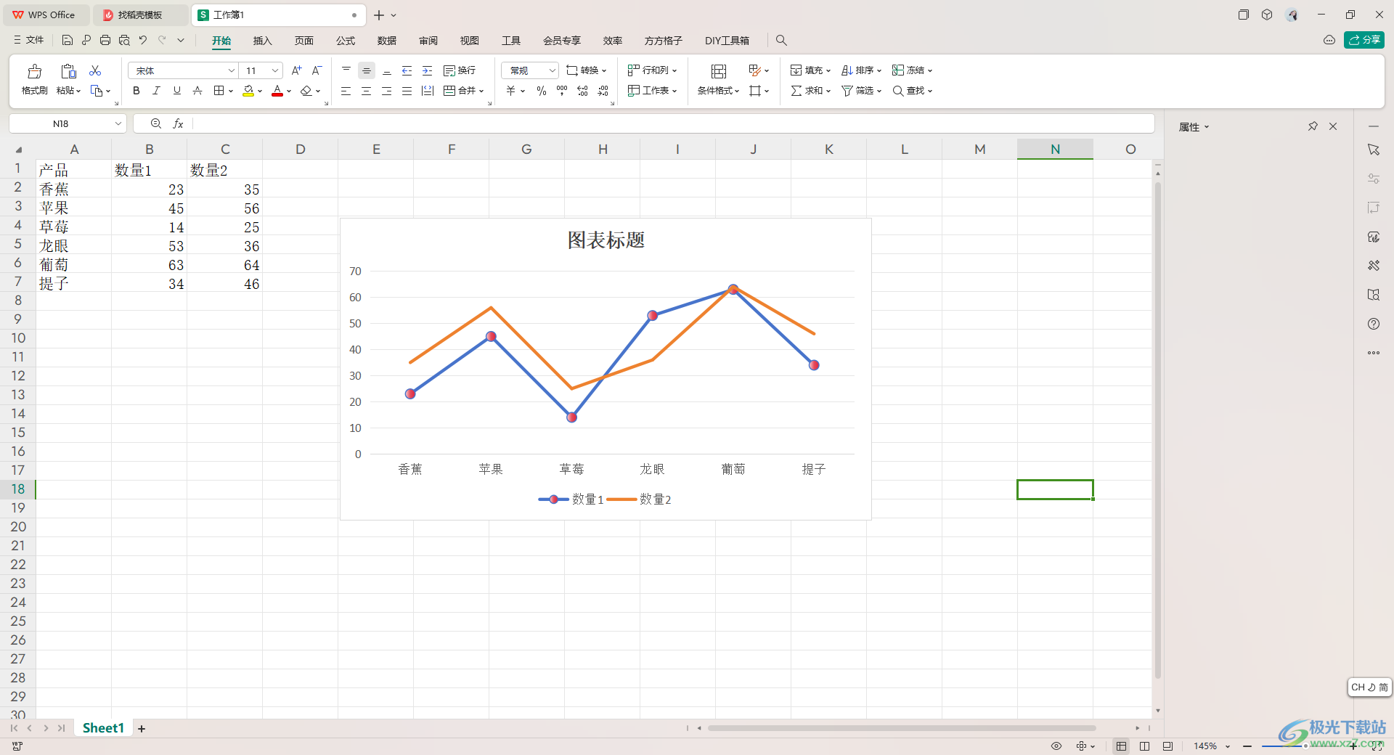Click the 分享 share button

[1364, 40]
